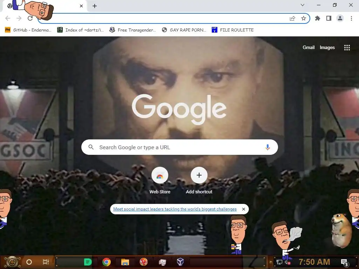Open the network icon in the system tray
This screenshot has height=269, width=359.
pyautogui.click(x=279, y=262)
